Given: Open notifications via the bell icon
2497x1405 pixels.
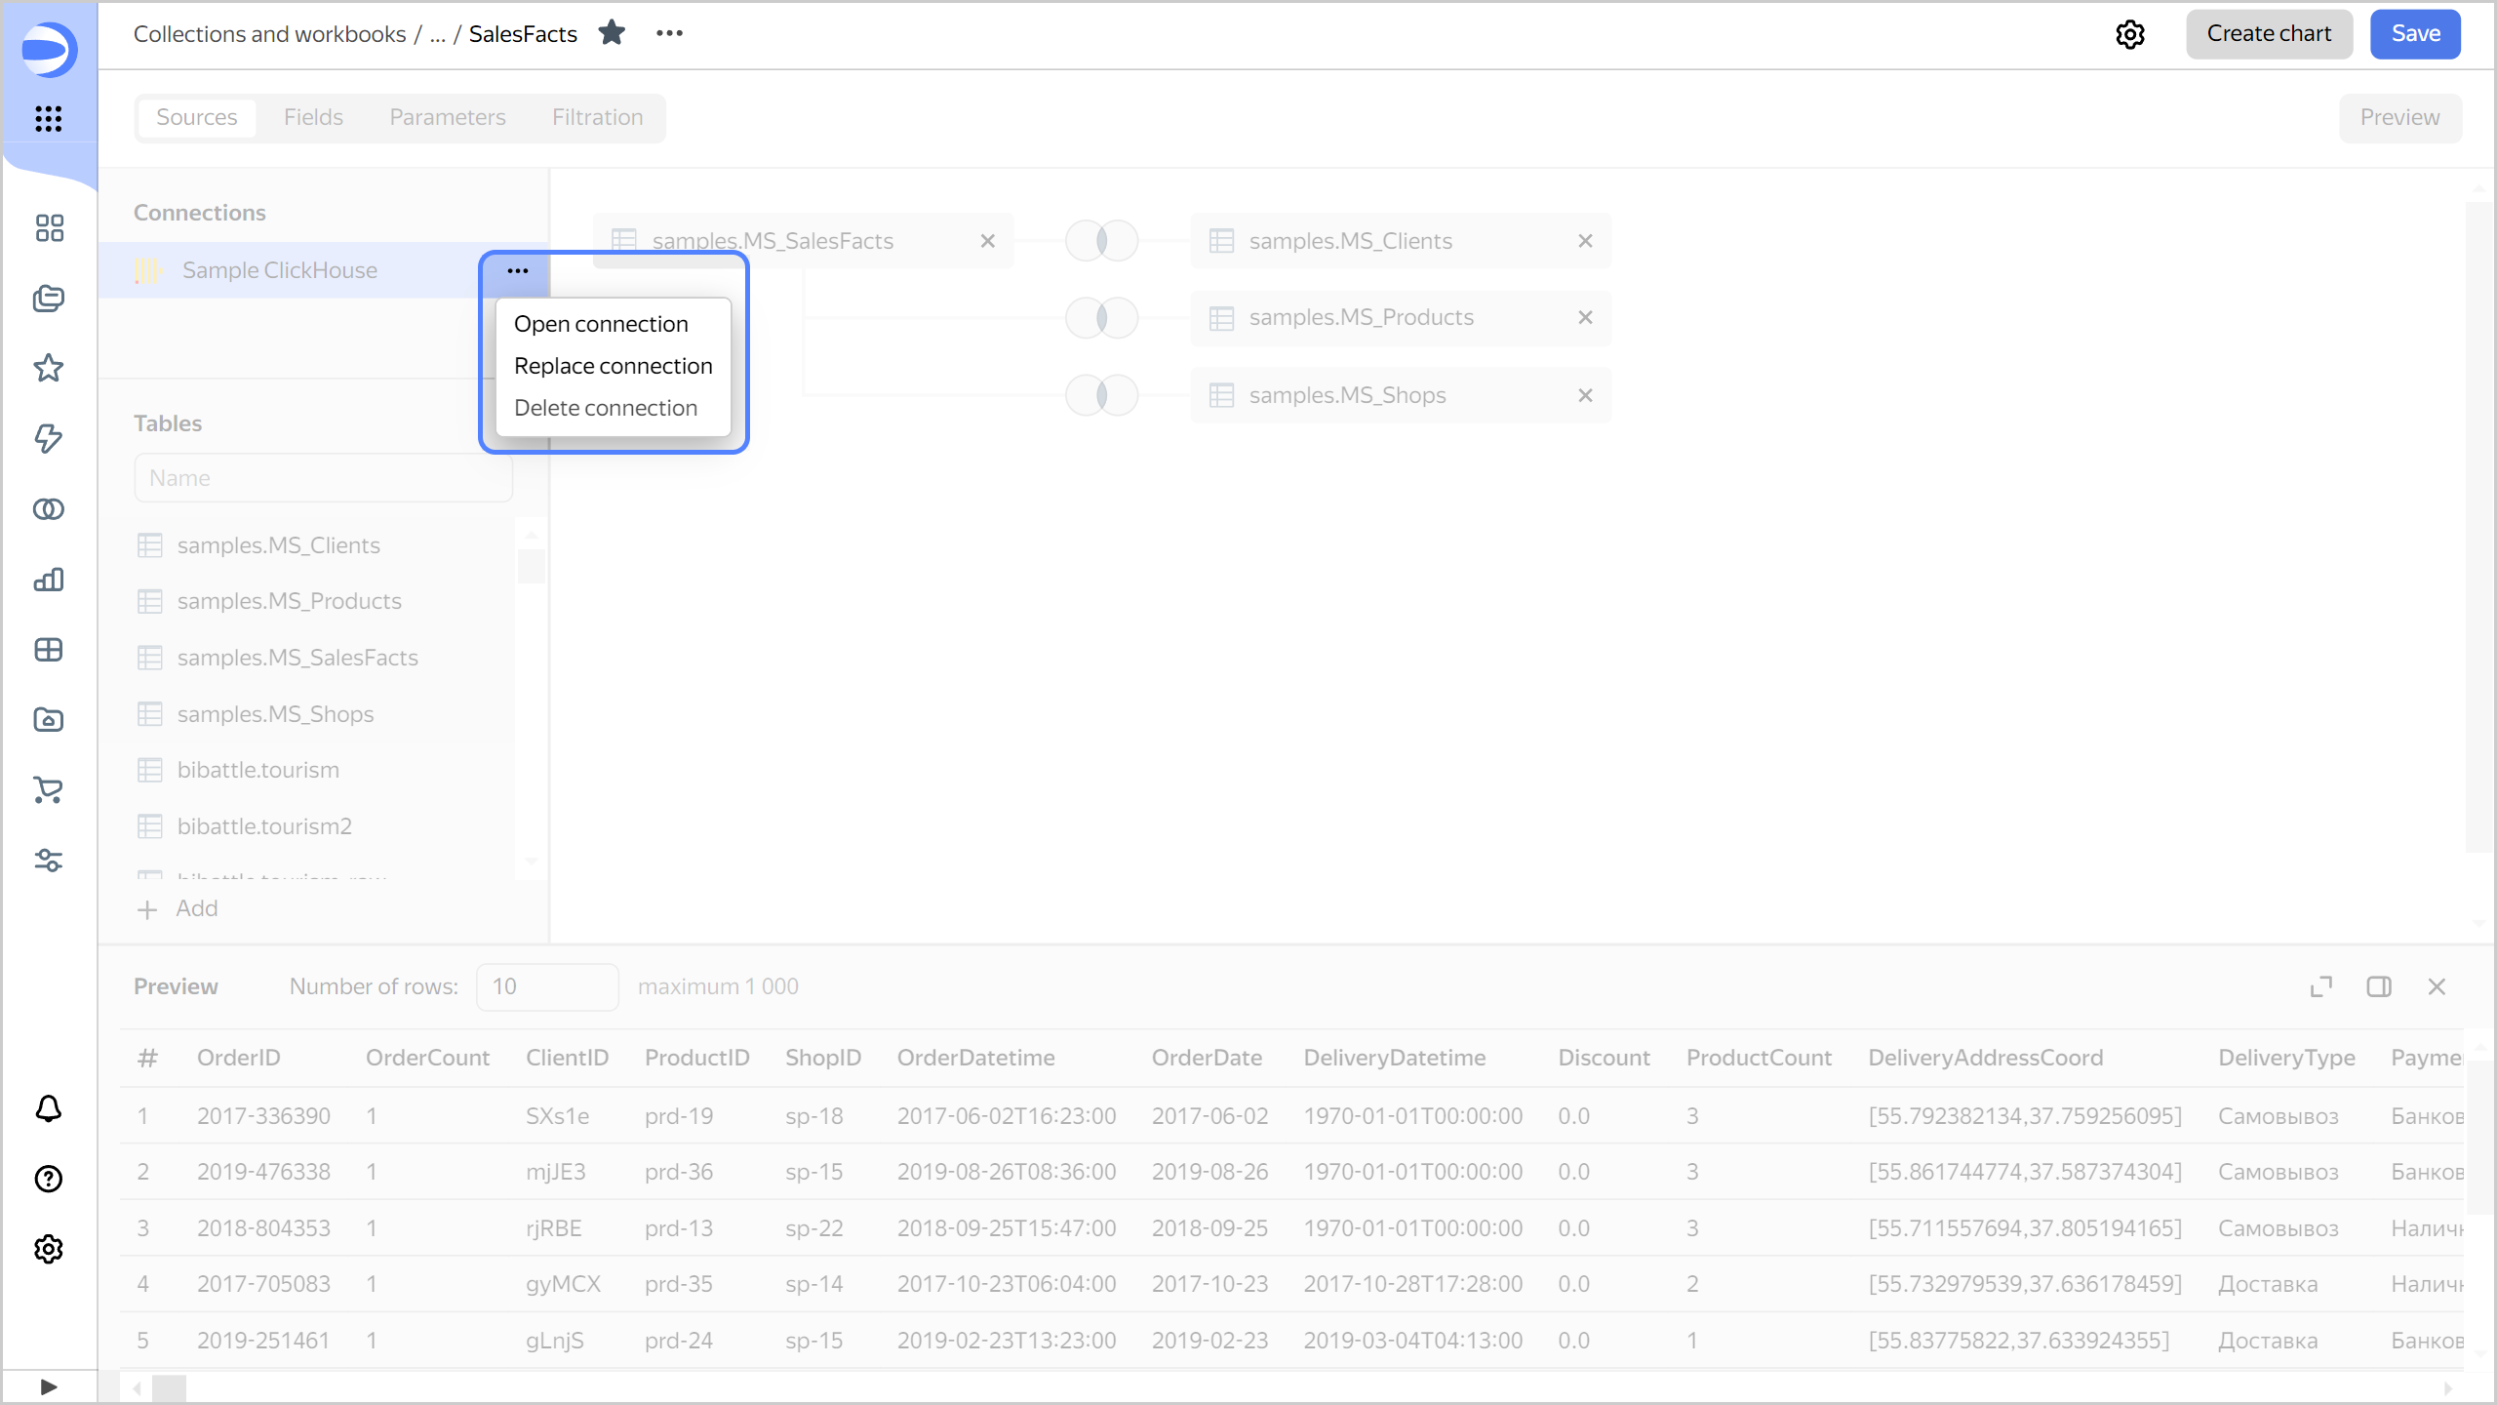Looking at the screenshot, I should (x=48, y=1109).
